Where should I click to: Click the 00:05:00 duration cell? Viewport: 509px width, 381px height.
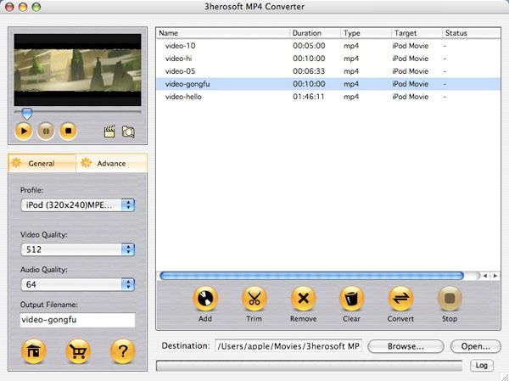309,46
